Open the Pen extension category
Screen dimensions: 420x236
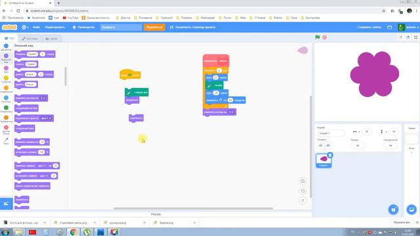(6, 142)
